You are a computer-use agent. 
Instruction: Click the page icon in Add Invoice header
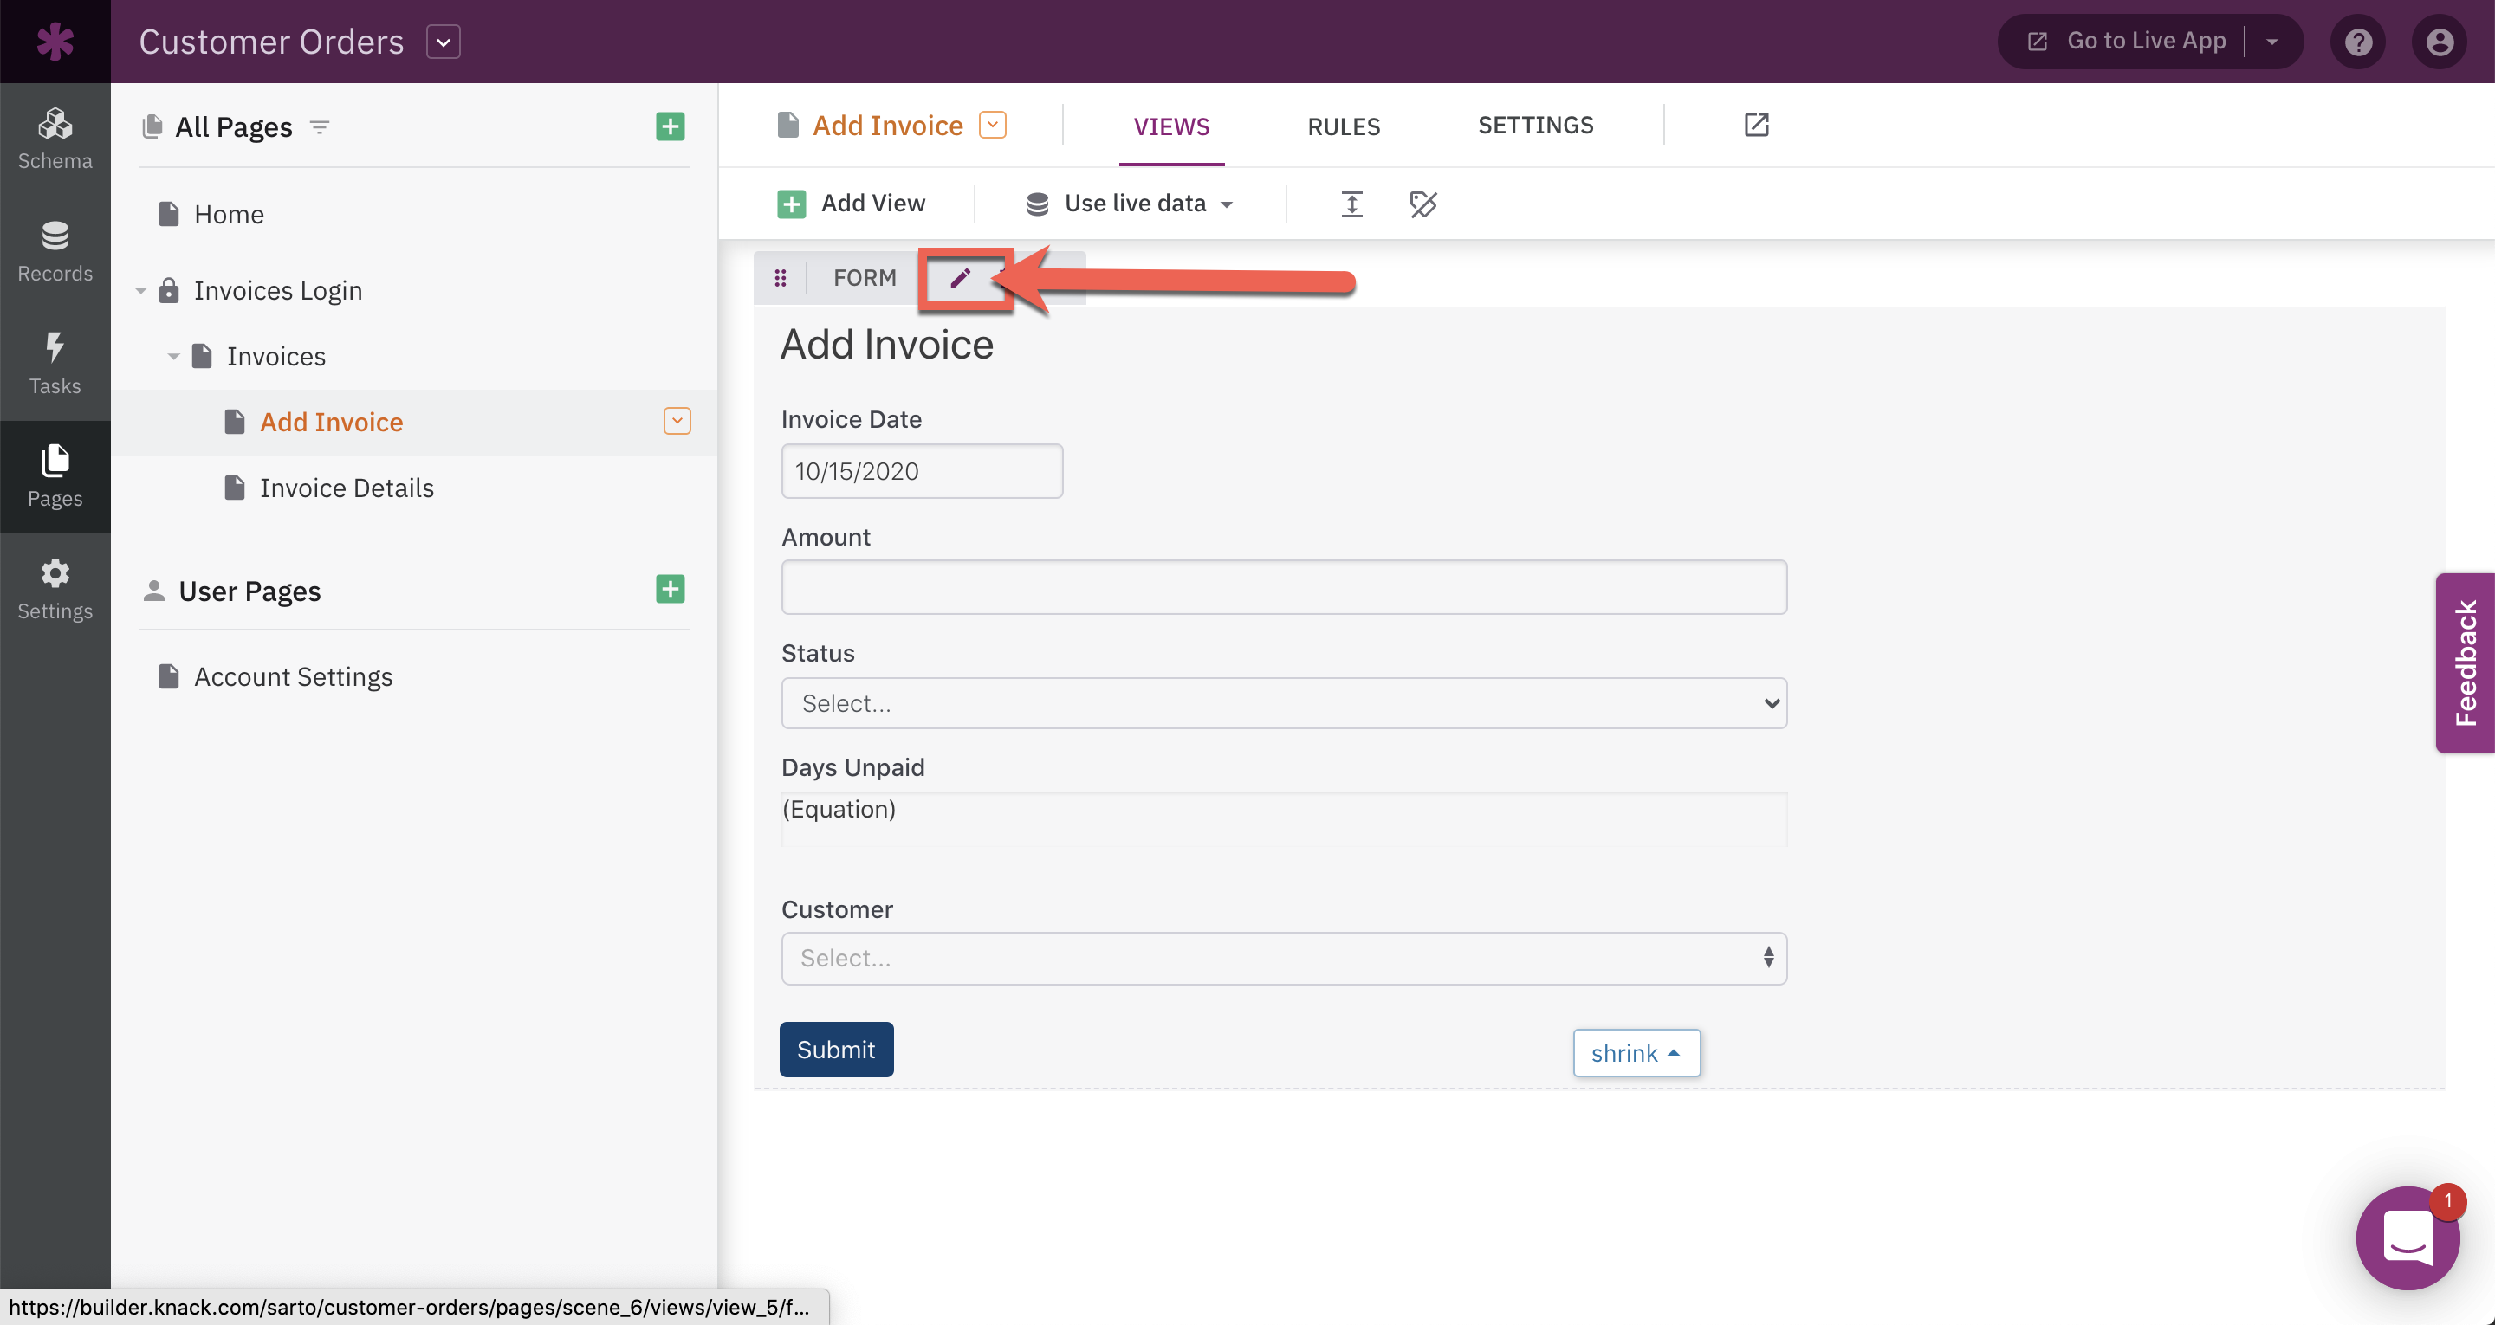coord(788,125)
